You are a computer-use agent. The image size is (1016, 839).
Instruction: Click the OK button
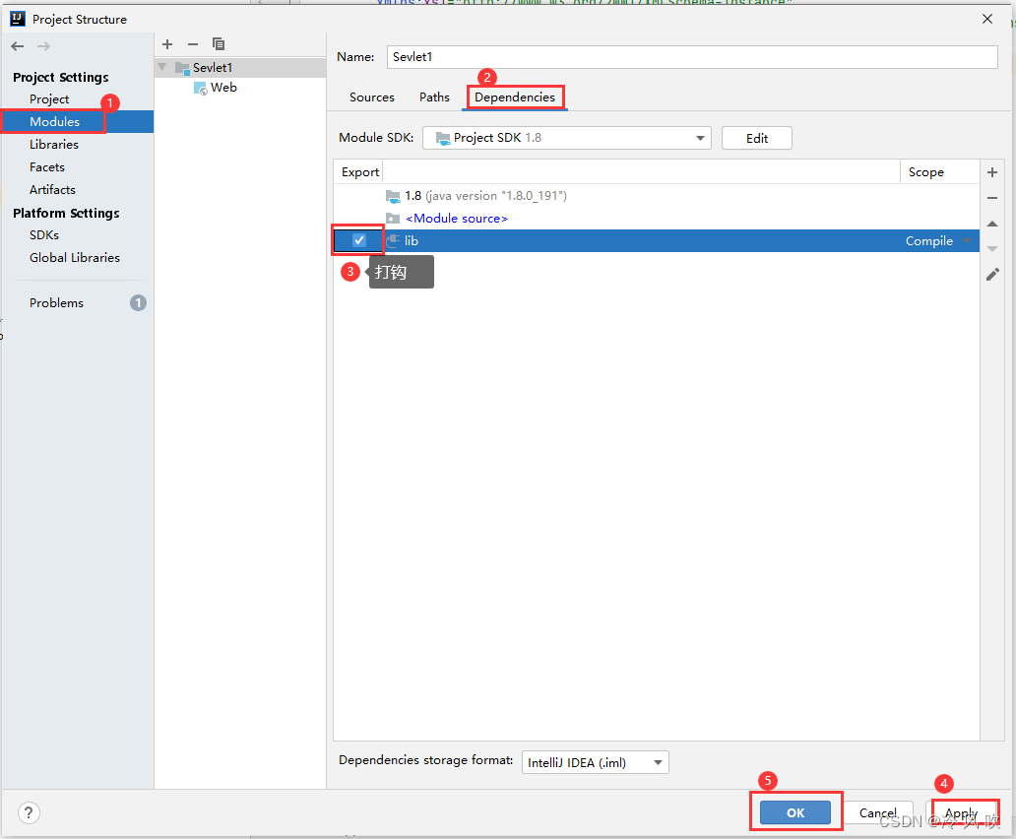pos(795,812)
